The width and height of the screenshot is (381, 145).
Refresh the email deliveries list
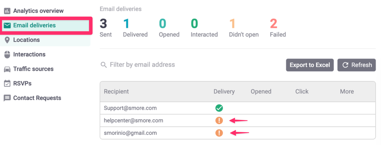[357, 65]
